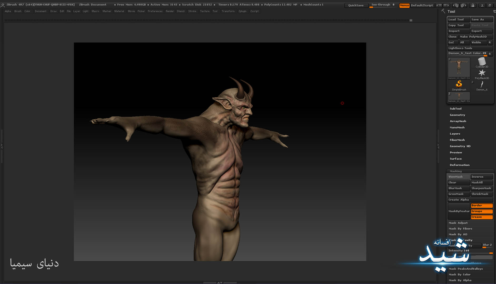Disable the Groups mask feature option
This screenshot has width=496, height=284.
coord(482,211)
